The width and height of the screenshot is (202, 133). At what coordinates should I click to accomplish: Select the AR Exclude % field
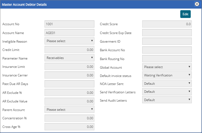[x=69, y=93]
